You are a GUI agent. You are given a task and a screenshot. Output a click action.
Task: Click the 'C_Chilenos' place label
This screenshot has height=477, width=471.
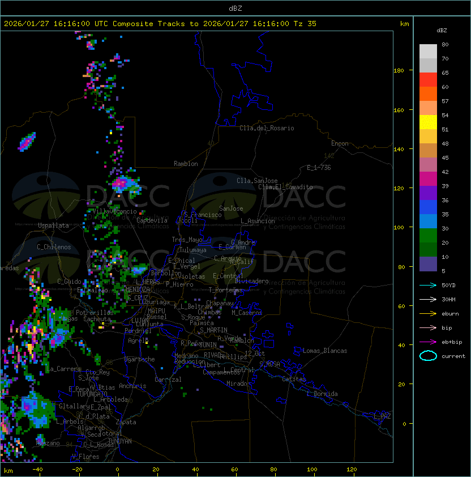click(54, 247)
